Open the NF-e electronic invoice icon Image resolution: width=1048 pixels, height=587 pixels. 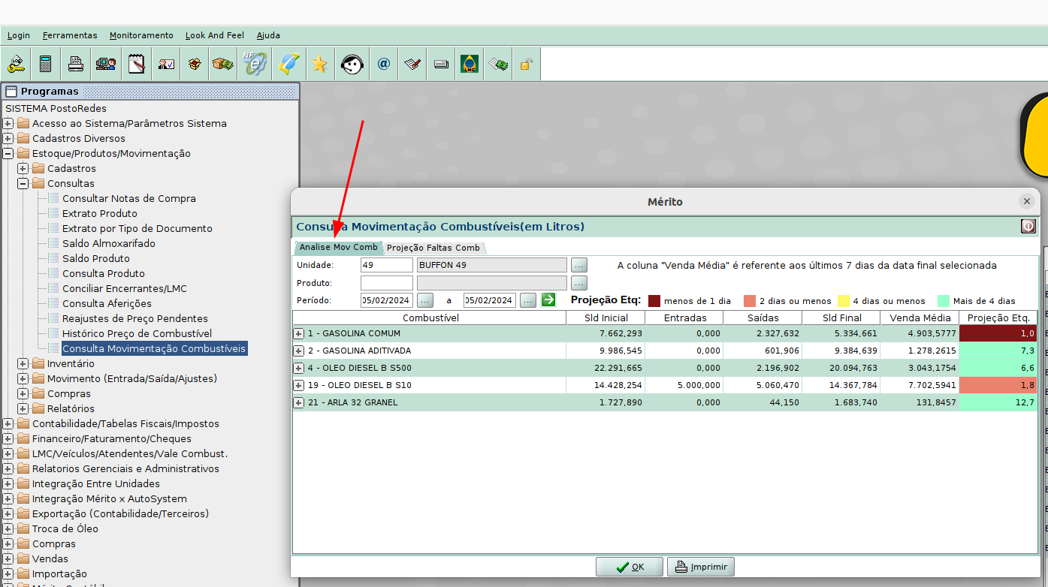tap(254, 65)
